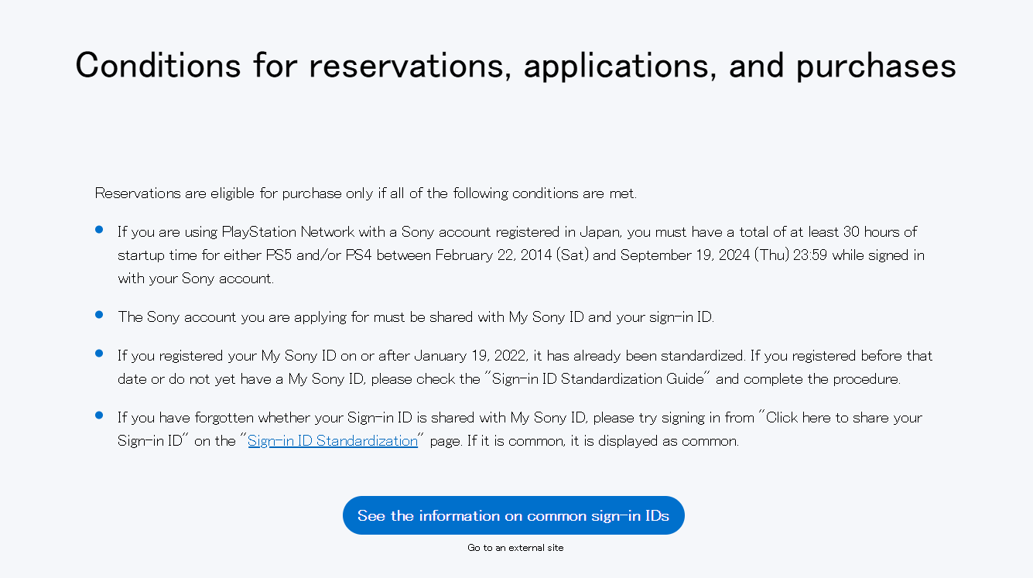
Task: Click the "Conditions for reservations, applications, and purchases" heading
Action: point(516,65)
